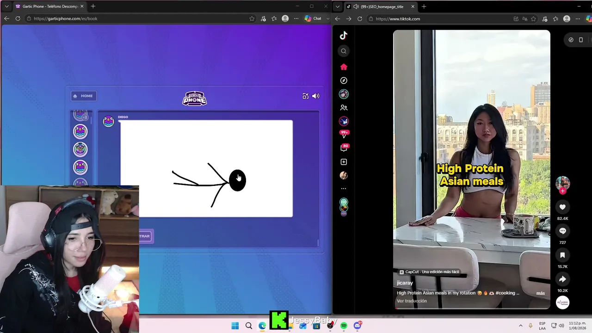This screenshot has width=592, height=333.
Task: Open the settings menu in the TikTok window
Action: click(x=578, y=19)
